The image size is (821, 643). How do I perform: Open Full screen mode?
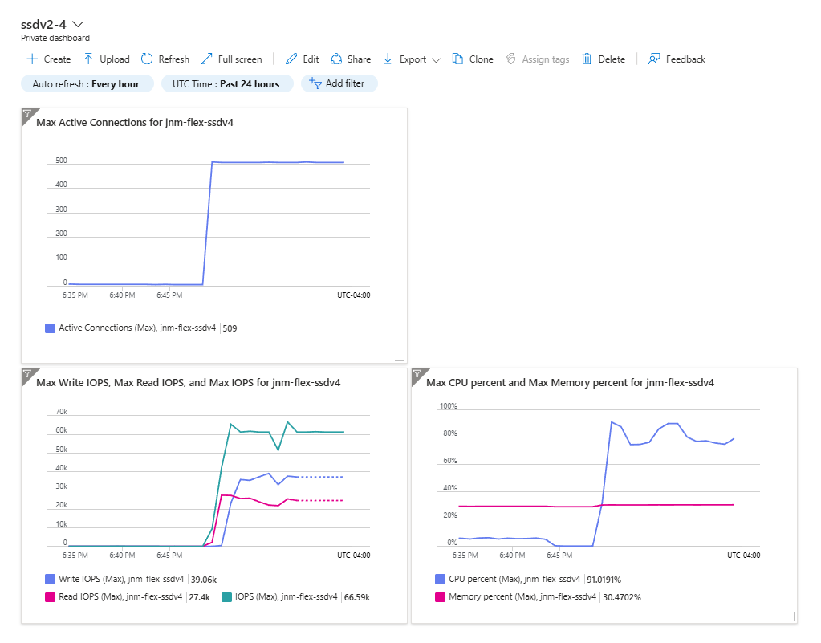[231, 59]
